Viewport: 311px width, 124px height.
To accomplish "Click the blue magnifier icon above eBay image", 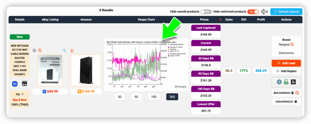I will 64,50.
